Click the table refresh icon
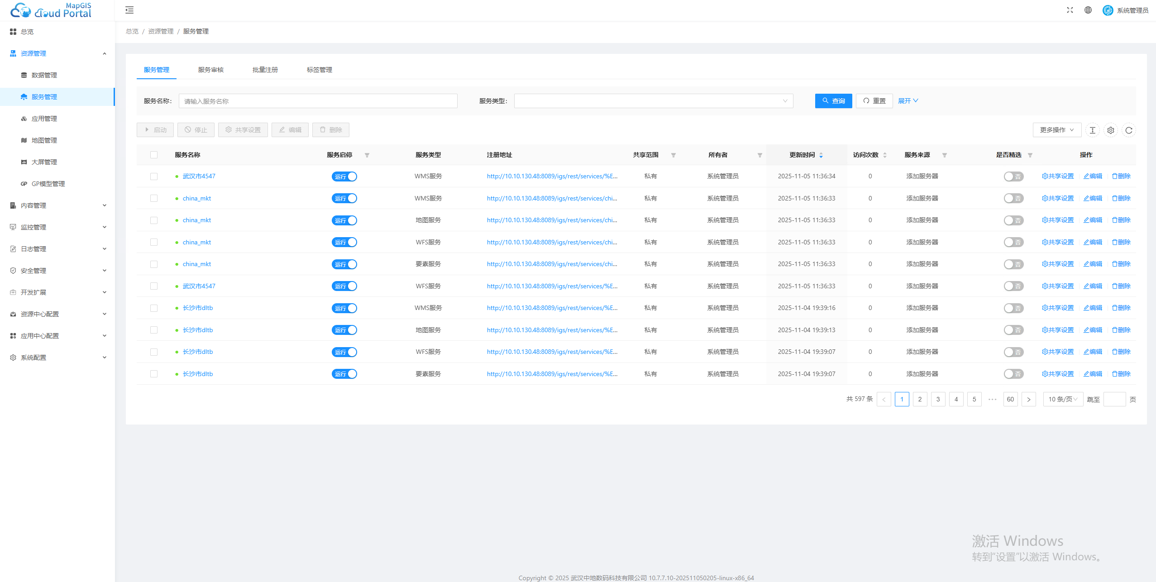Screen dimensions: 1156x582 [1129, 130]
